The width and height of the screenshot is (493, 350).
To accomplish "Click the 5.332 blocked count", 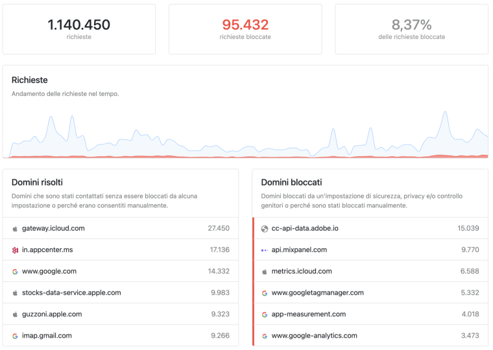I will pyautogui.click(x=470, y=292).
